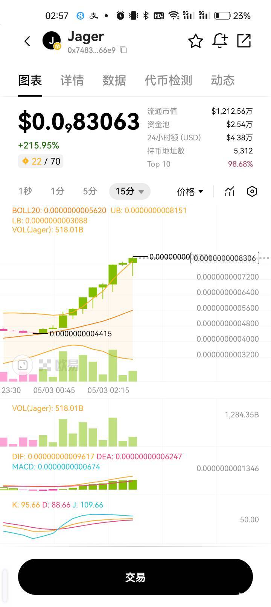Tap the 交易 trade button
The width and height of the screenshot is (271, 607).
[135, 577]
